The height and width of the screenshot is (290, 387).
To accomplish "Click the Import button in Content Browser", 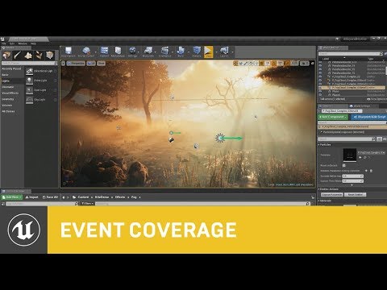I will (31, 197).
